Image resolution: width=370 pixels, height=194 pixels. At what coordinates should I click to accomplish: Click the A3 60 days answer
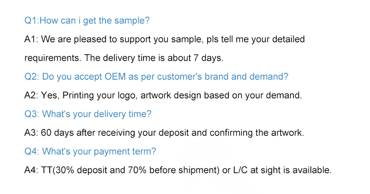click(x=164, y=133)
